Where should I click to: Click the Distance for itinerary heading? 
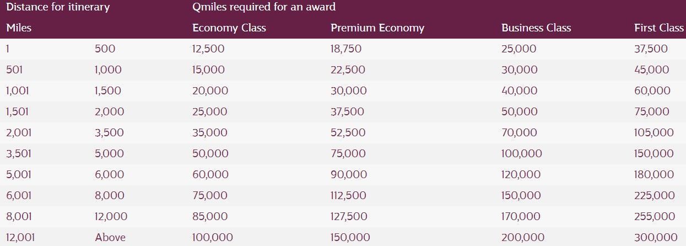click(x=58, y=7)
